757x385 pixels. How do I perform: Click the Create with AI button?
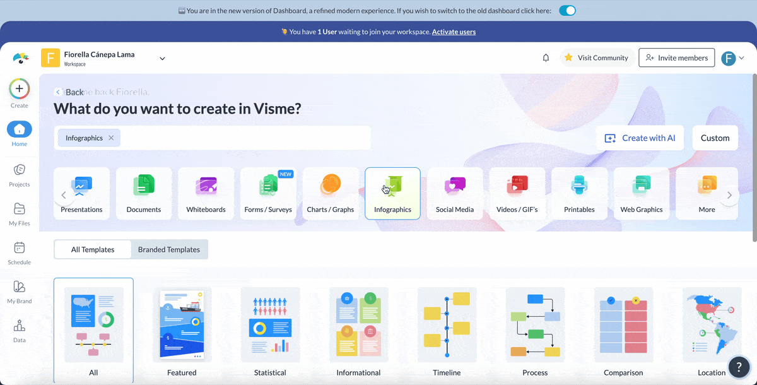click(640, 138)
